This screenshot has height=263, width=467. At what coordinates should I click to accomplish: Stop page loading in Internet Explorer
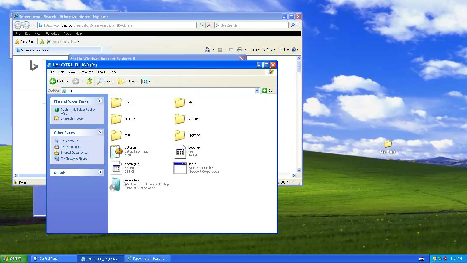click(x=209, y=25)
